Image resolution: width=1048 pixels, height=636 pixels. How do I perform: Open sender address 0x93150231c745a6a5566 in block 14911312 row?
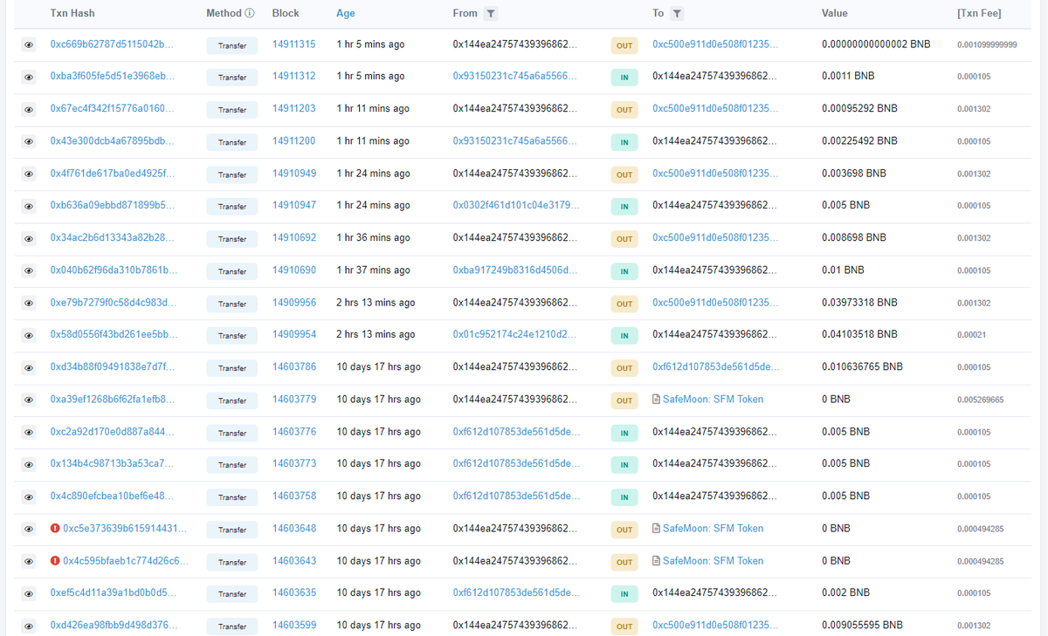click(515, 76)
